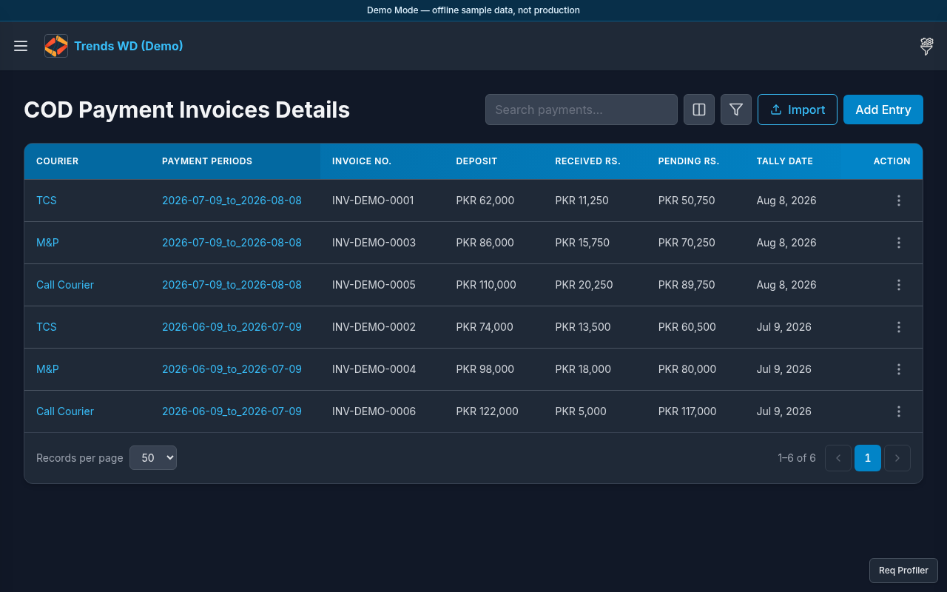
Task: Open the M&P courier link for INV-DEMO-0004
Action: (x=47, y=369)
